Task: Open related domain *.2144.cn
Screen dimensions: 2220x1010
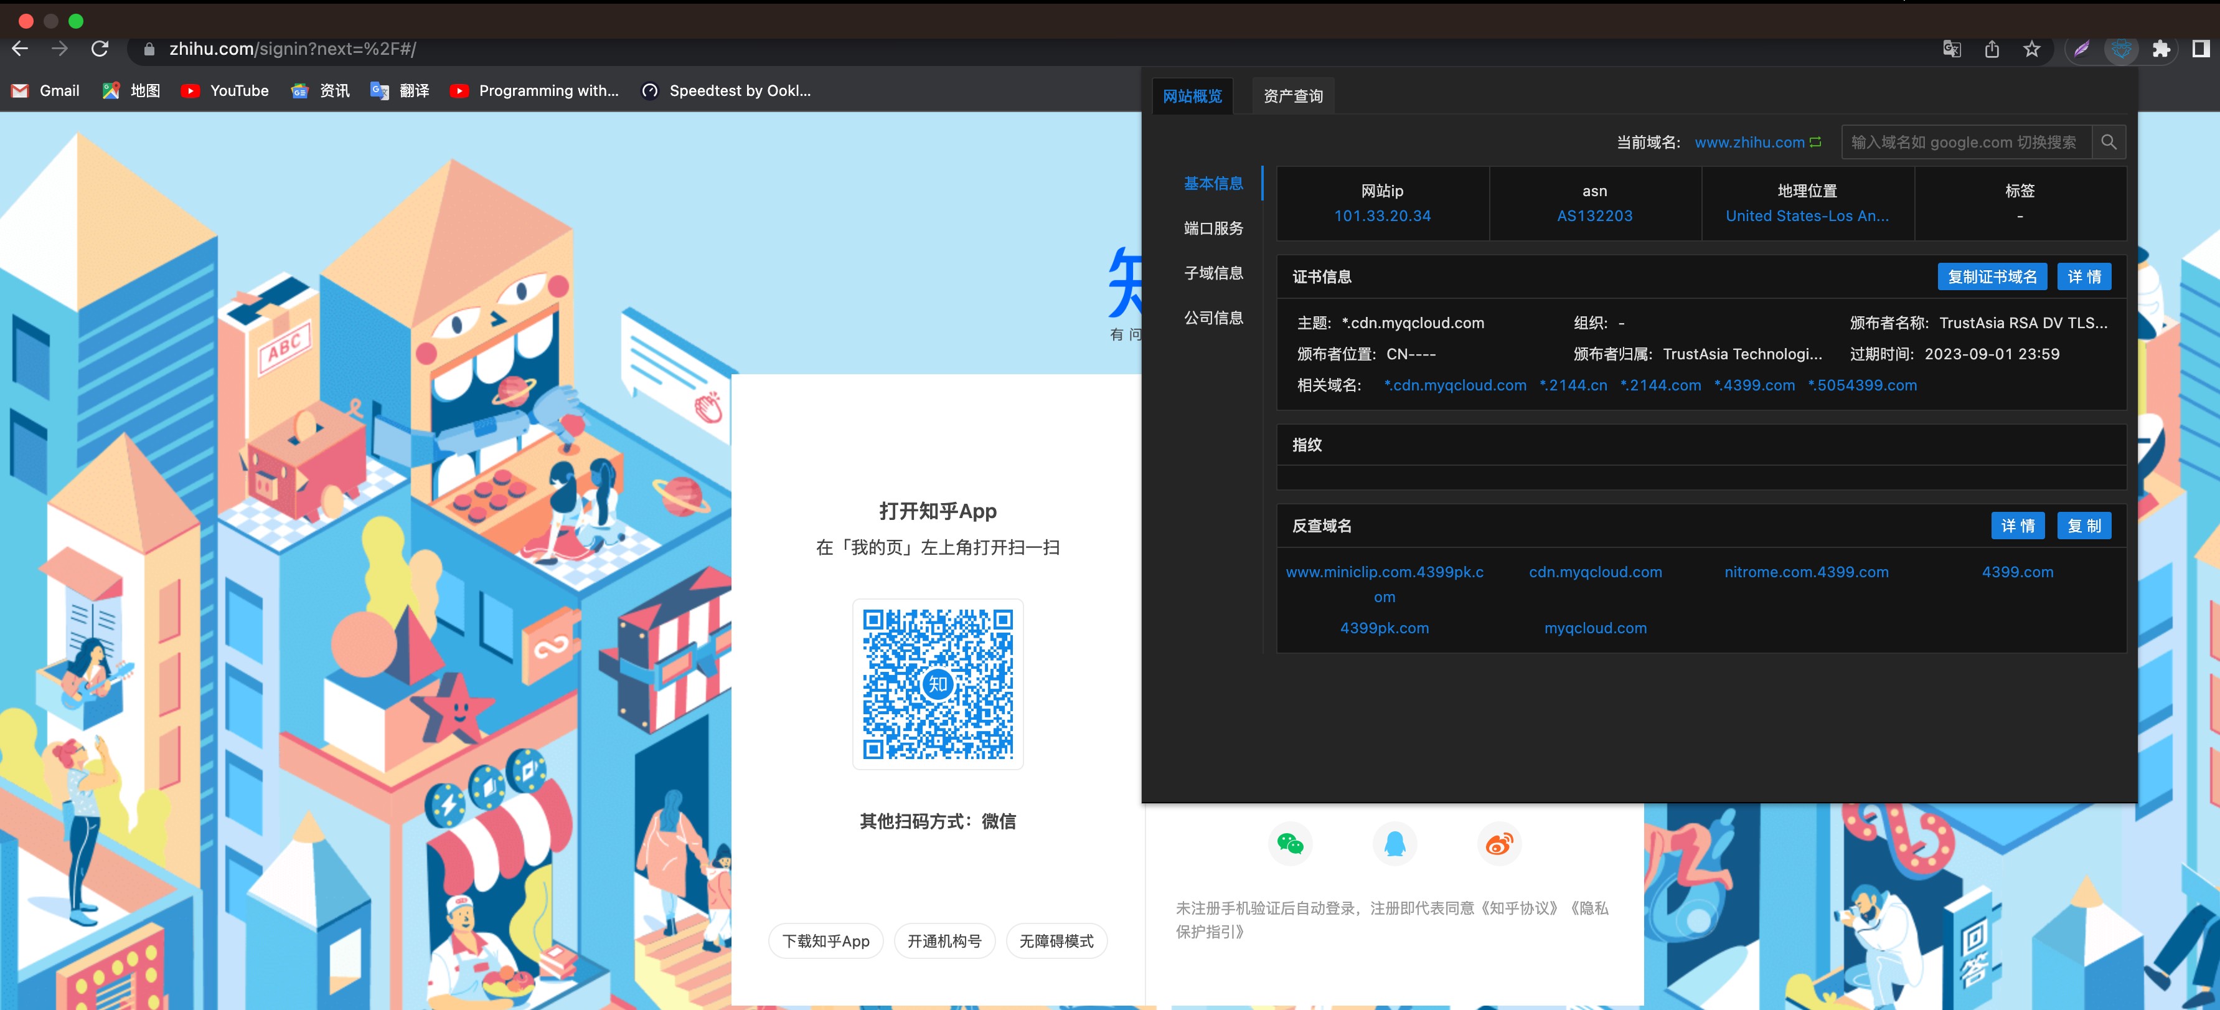Action: [x=1573, y=385]
